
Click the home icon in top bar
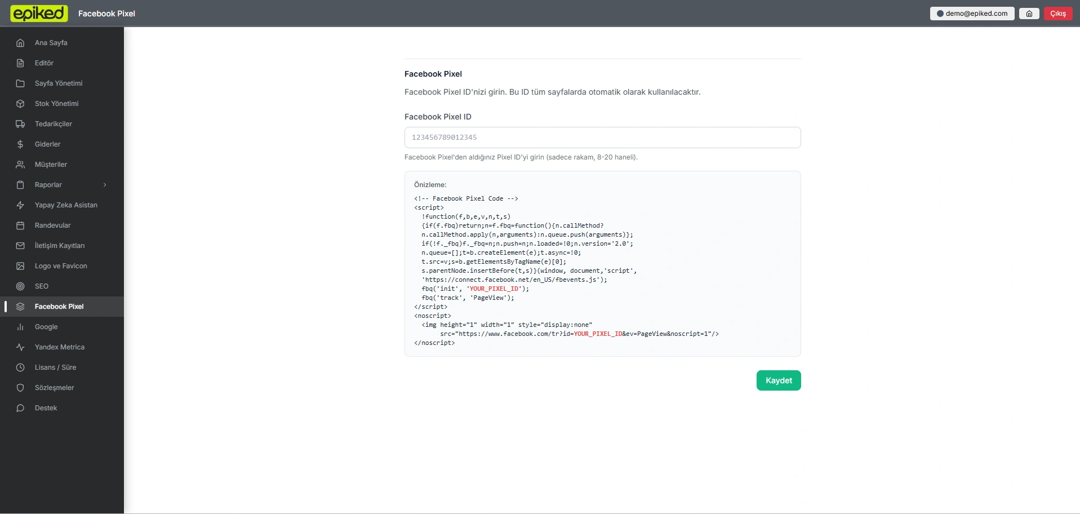1029,14
